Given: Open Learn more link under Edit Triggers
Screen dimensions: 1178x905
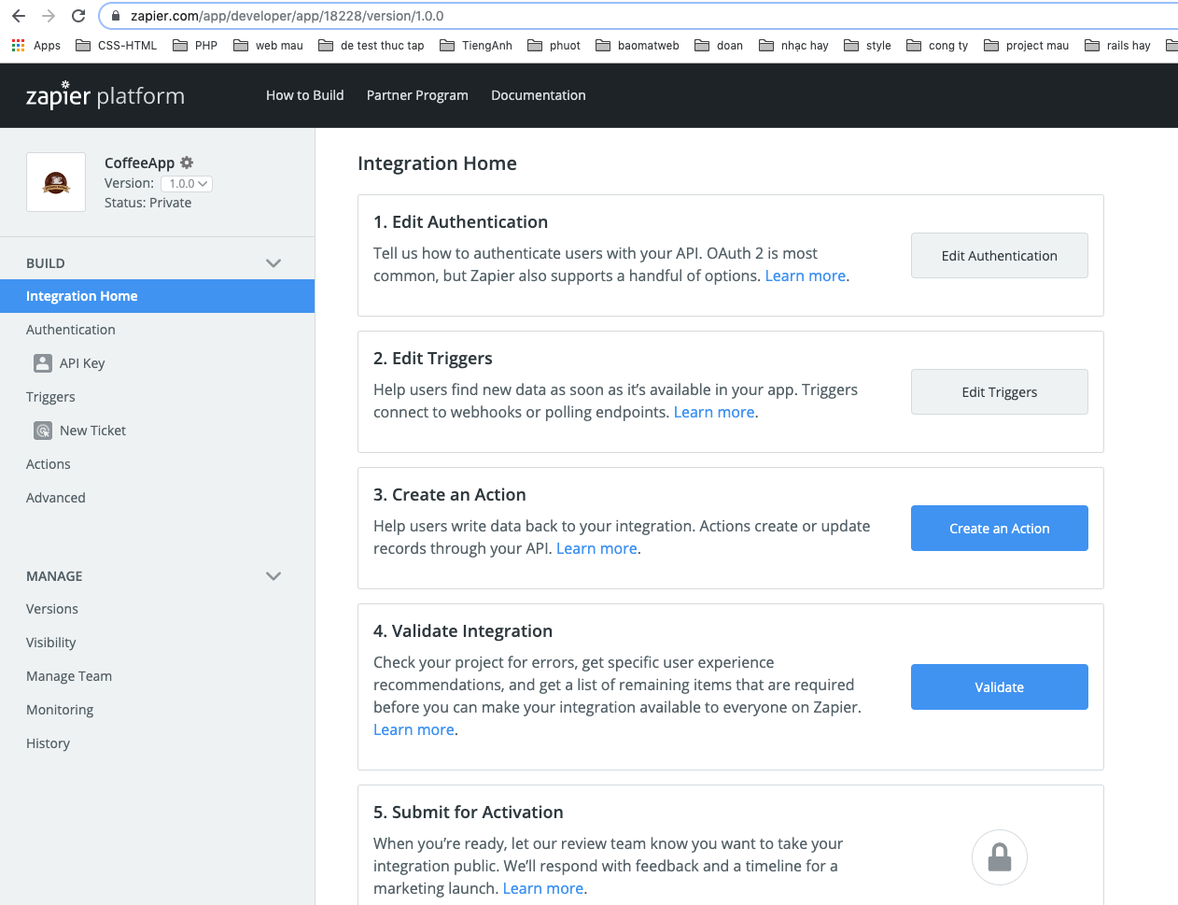Looking at the screenshot, I should (x=714, y=412).
